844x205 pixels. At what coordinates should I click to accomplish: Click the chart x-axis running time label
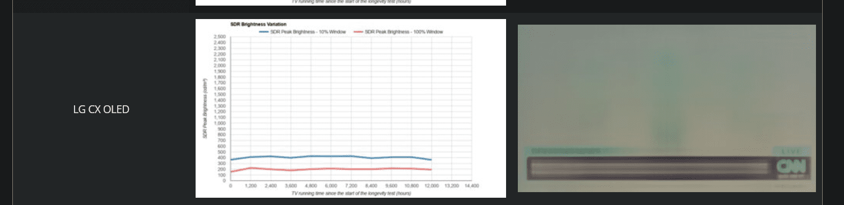351,193
